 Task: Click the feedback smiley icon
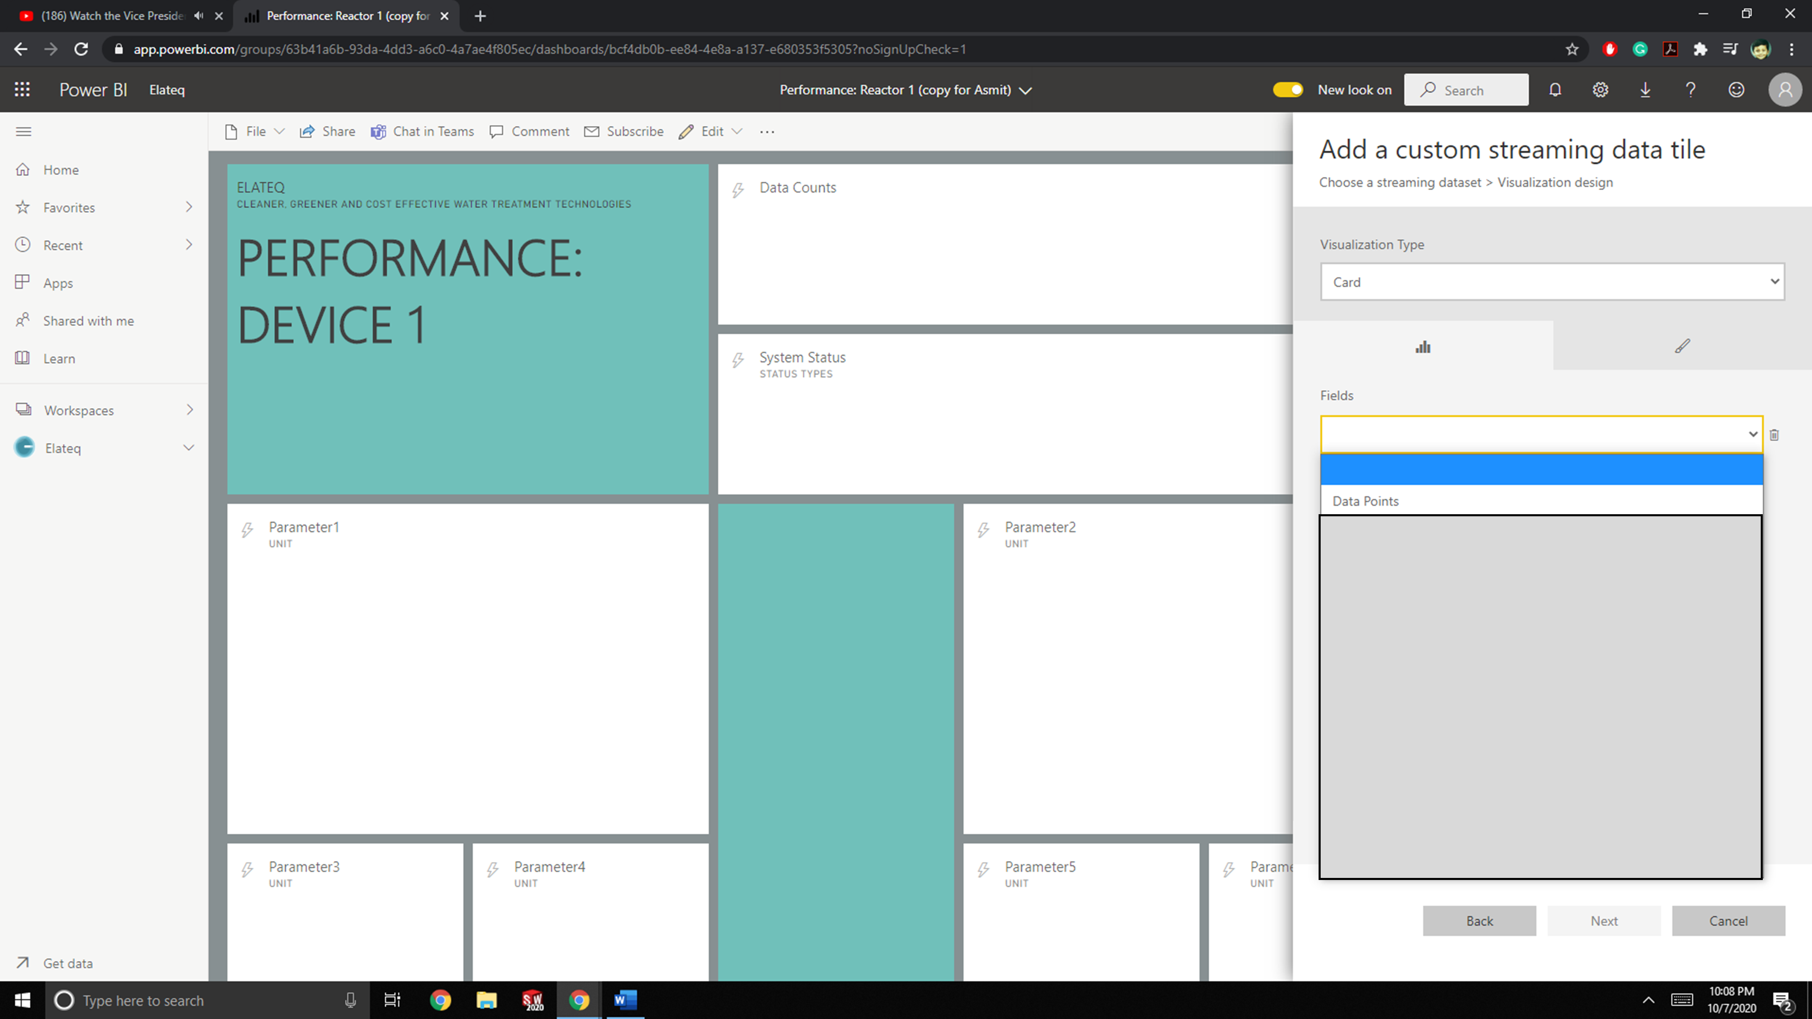pos(1736,89)
